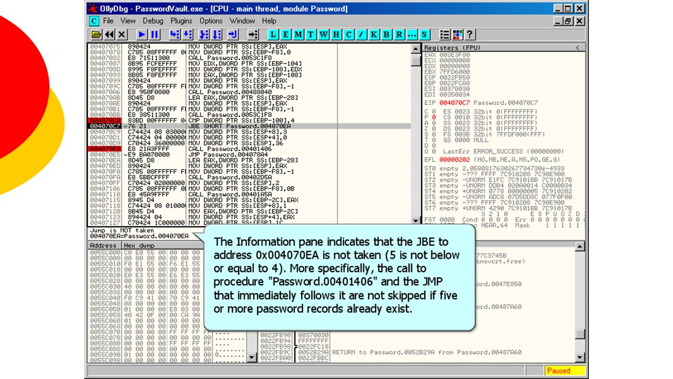Open the Options menu

pos(211,21)
